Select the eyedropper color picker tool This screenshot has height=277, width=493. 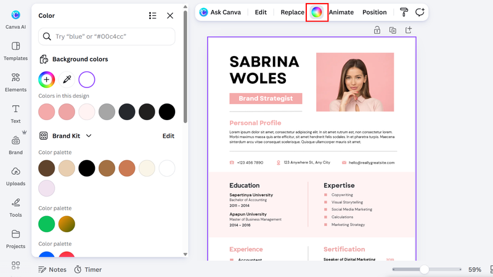[67, 79]
